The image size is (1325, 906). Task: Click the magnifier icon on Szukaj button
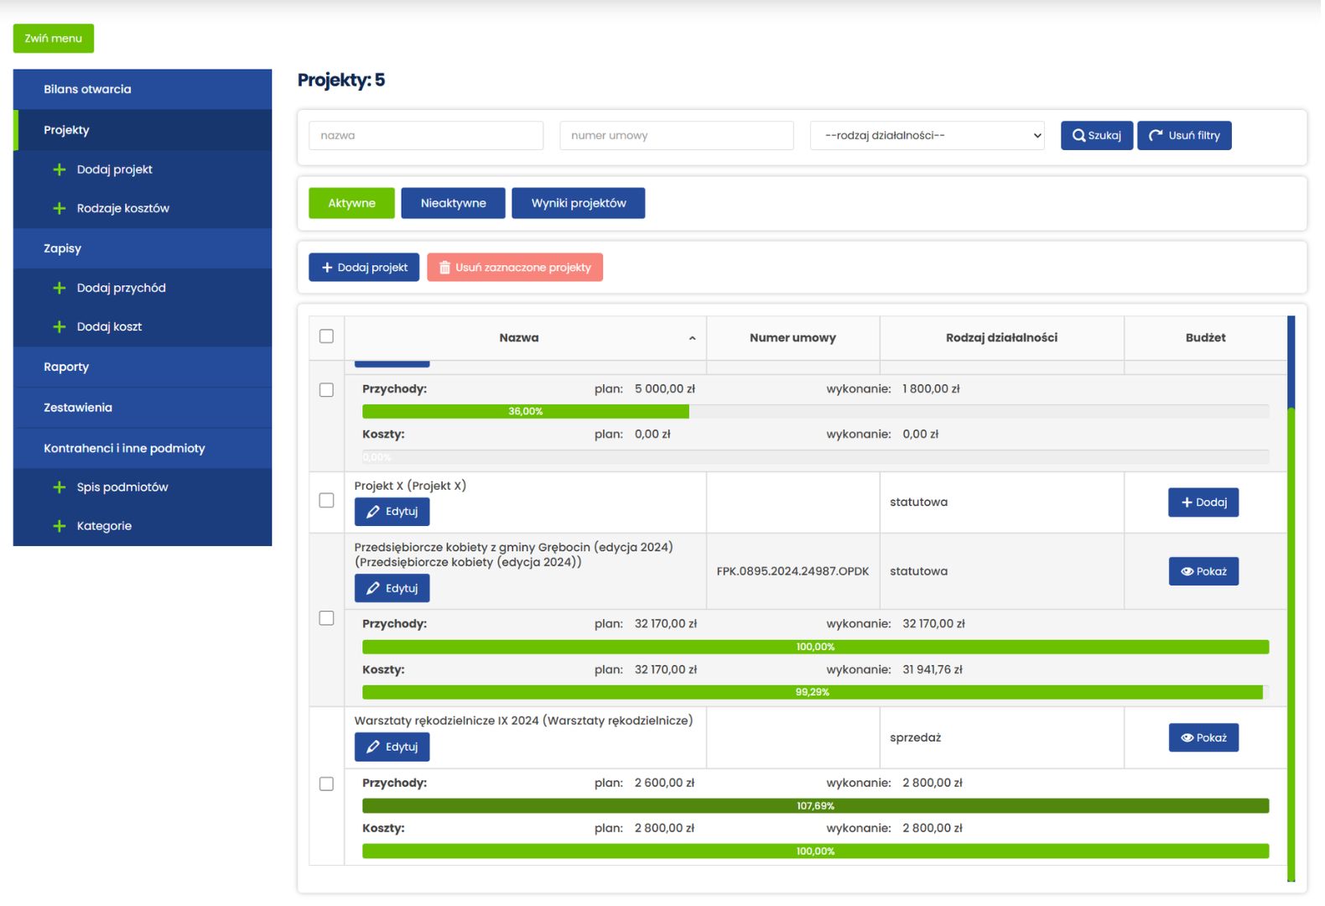click(1078, 135)
